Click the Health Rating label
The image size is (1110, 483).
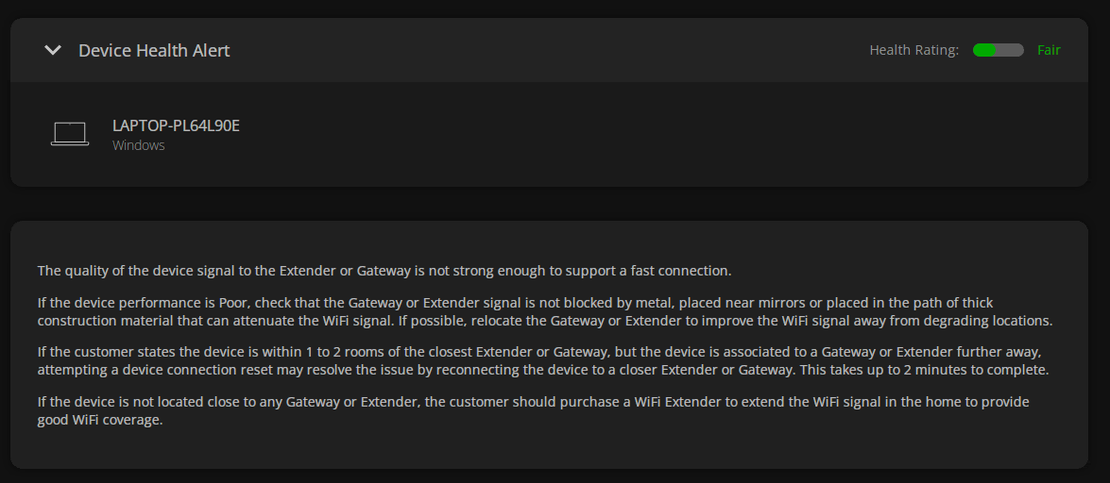pos(914,50)
